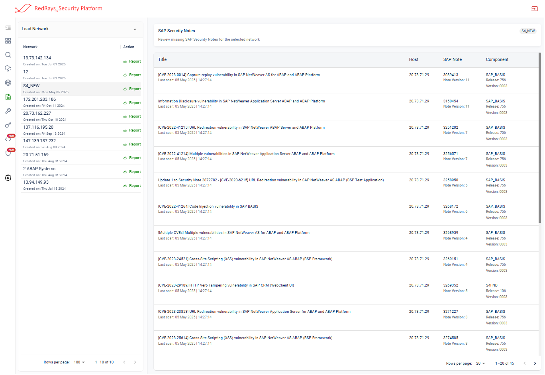Open CVE-2023-24521 Cross-Site Scripting row
545x375 pixels.
[346, 265]
